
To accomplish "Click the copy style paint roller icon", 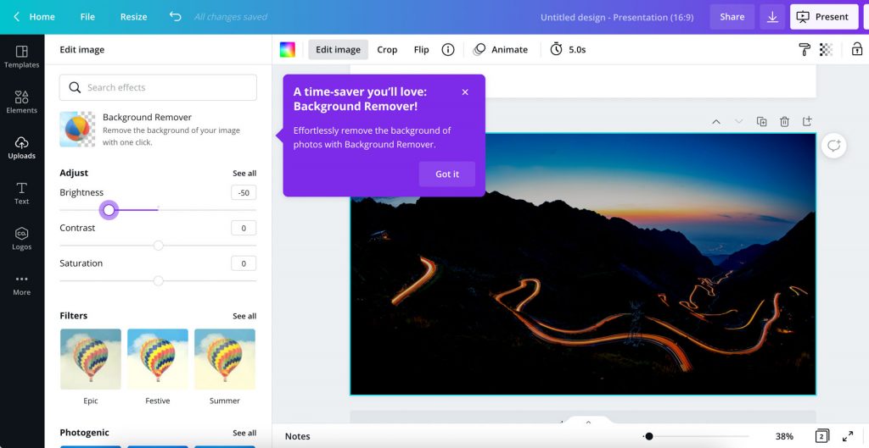I will 805,50.
